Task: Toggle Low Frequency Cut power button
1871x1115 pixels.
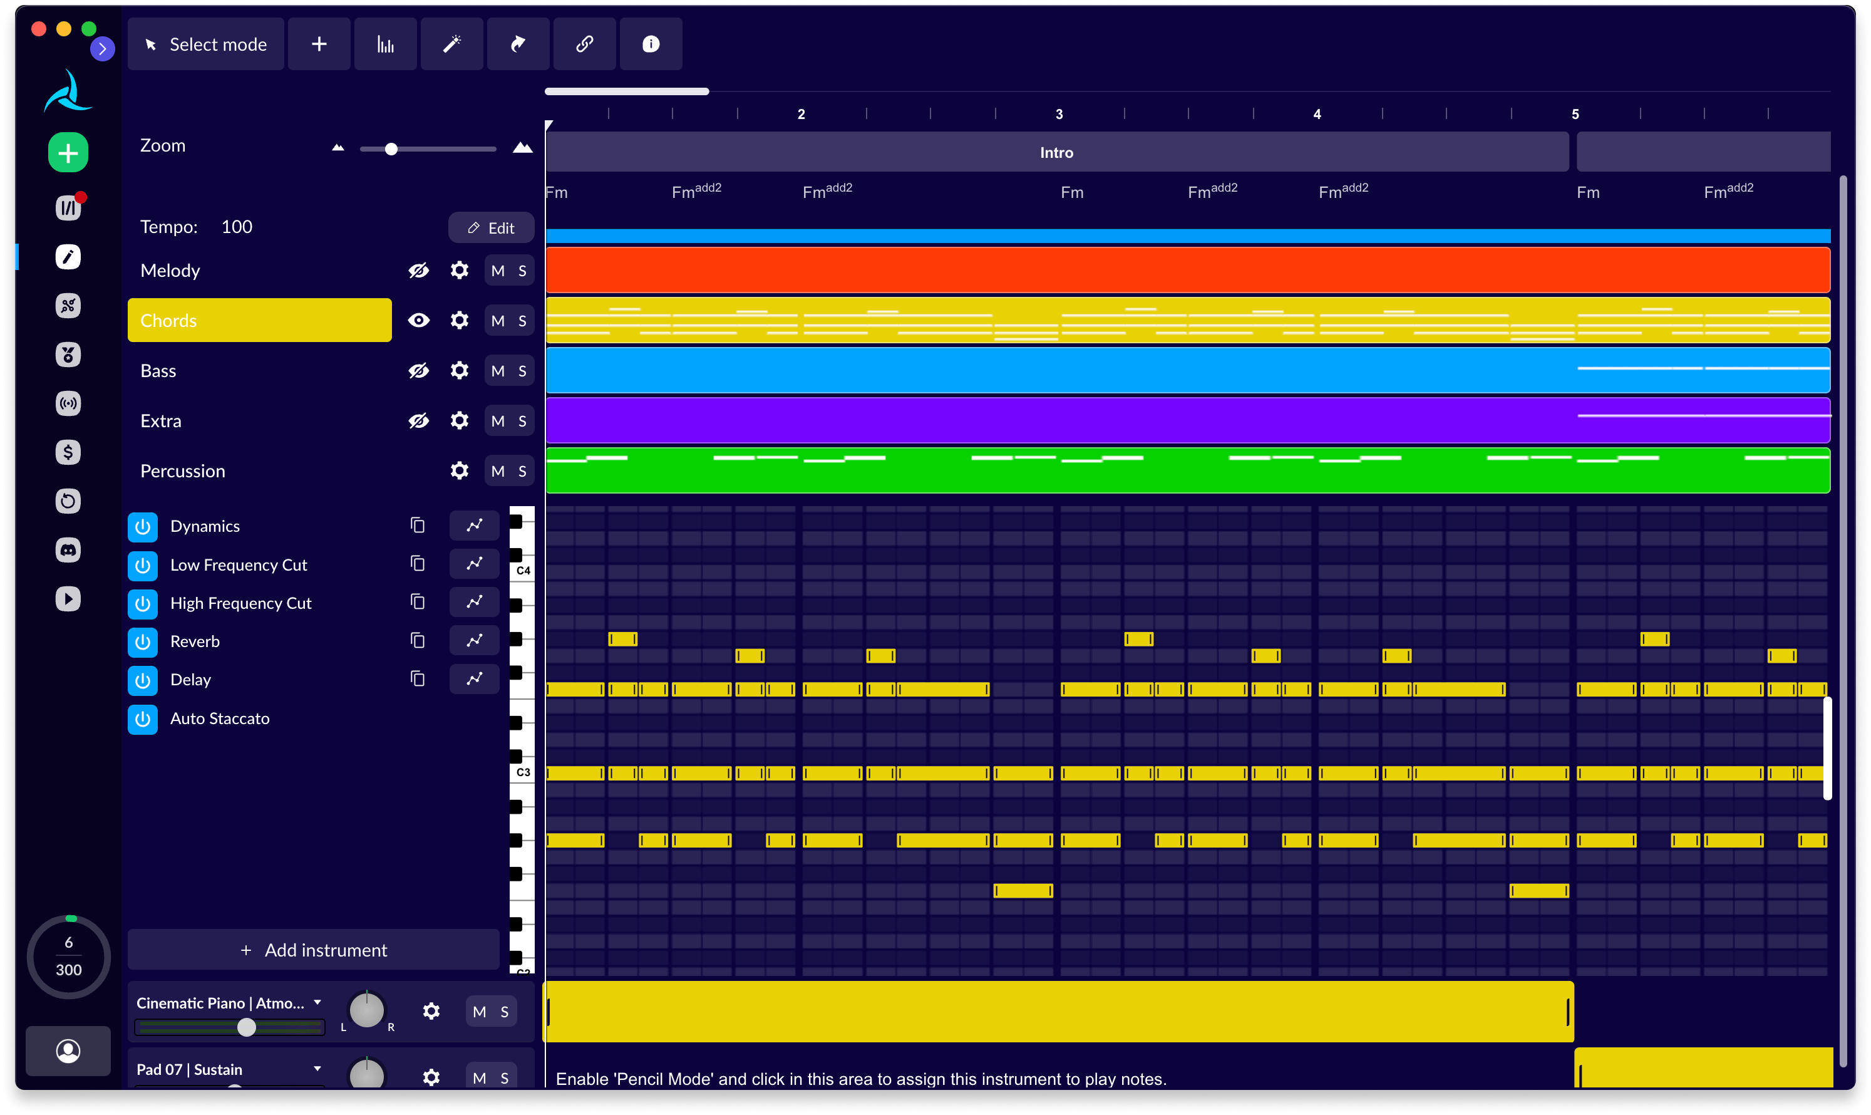Action: [143, 565]
